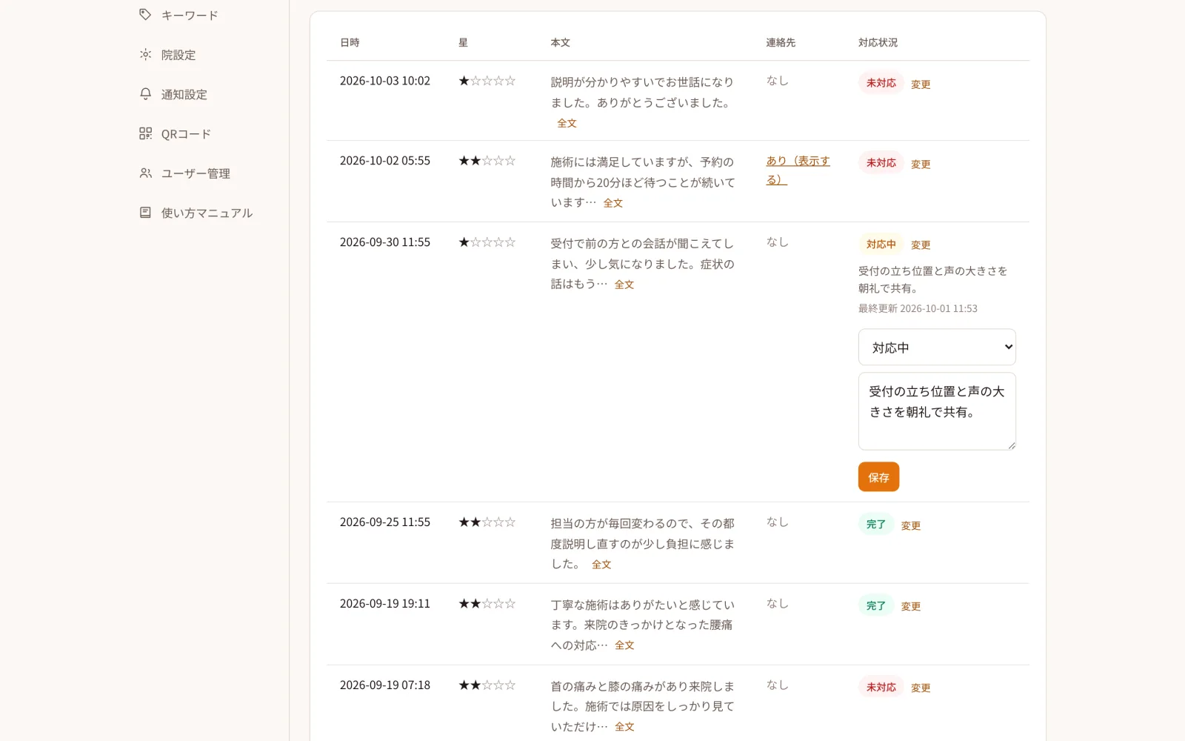This screenshot has width=1185, height=741.
Task: Click 変更 for the 2026-09-25 11:55 row
Action: click(911, 526)
